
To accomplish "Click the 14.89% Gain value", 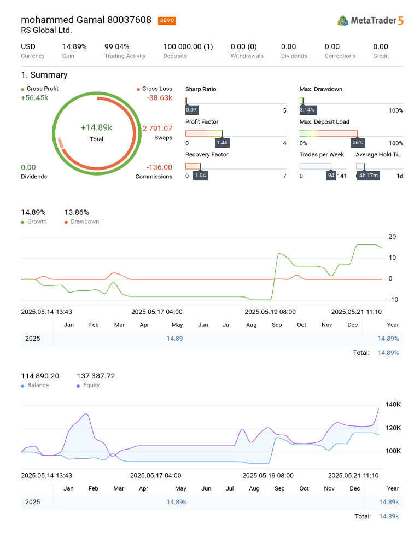I will coord(74,47).
